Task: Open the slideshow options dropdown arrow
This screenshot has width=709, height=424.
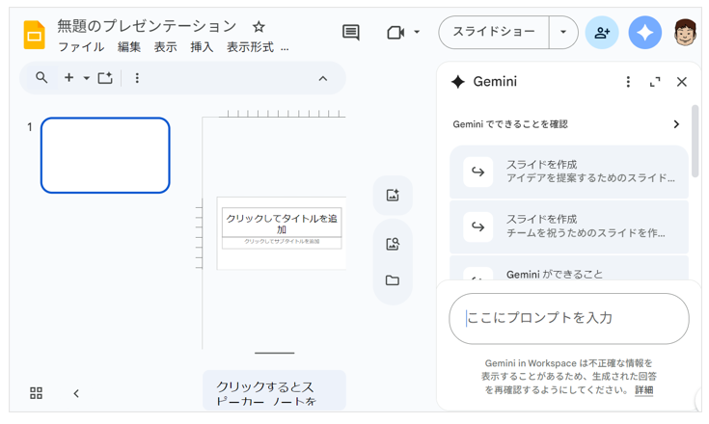Action: pyautogui.click(x=563, y=32)
